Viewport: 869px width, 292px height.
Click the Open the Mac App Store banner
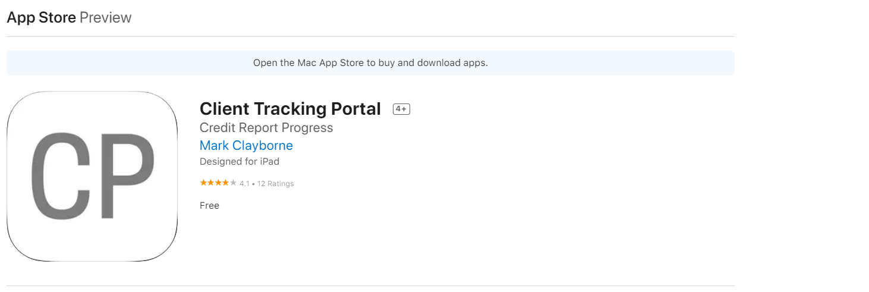pyautogui.click(x=370, y=63)
